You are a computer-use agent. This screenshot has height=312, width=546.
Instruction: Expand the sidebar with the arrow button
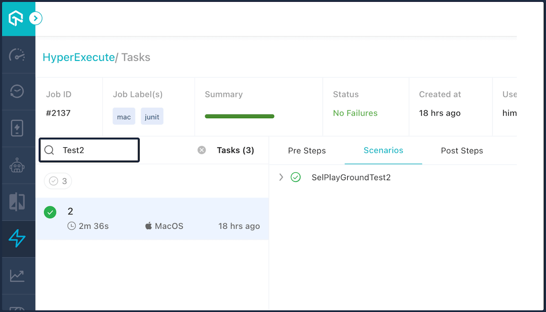tap(35, 18)
